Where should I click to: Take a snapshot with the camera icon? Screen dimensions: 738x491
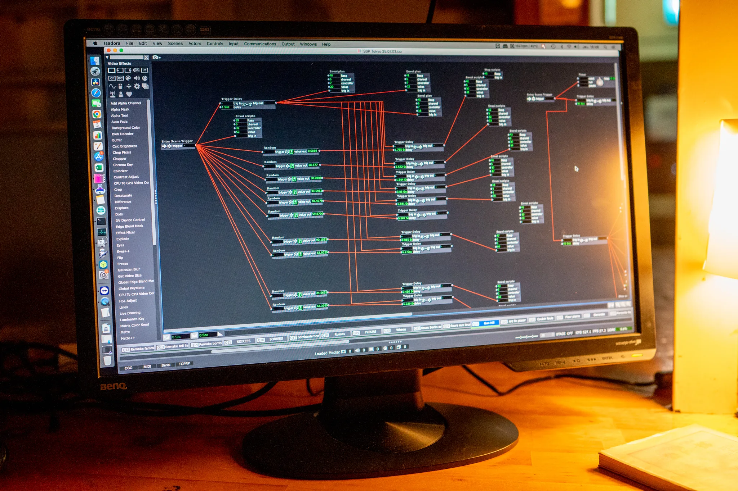pyautogui.click(x=155, y=57)
